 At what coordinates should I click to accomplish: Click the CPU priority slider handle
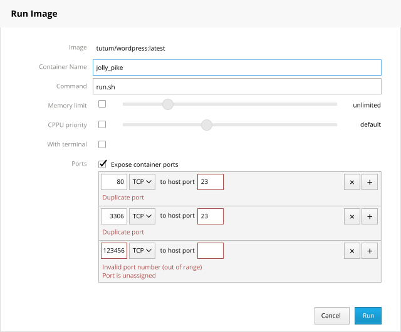(x=207, y=124)
